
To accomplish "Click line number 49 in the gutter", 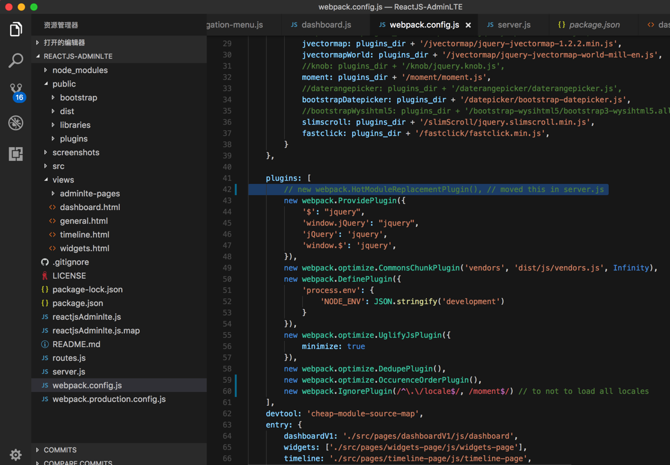I will 227,268.
